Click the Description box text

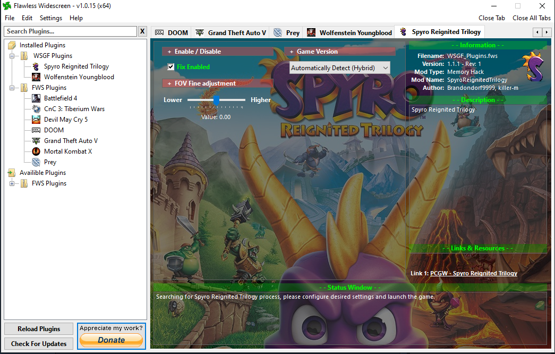pos(443,110)
